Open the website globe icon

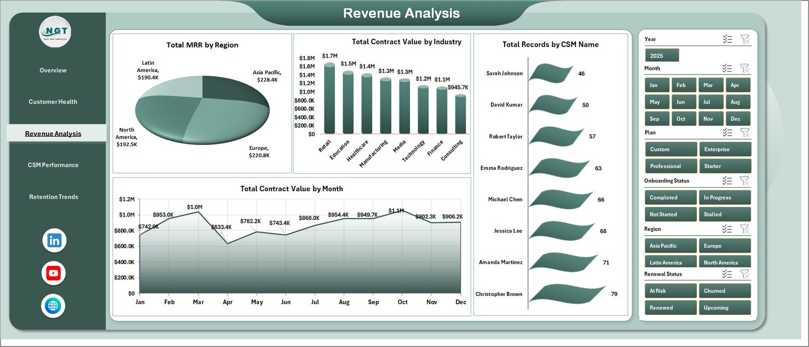point(53,306)
